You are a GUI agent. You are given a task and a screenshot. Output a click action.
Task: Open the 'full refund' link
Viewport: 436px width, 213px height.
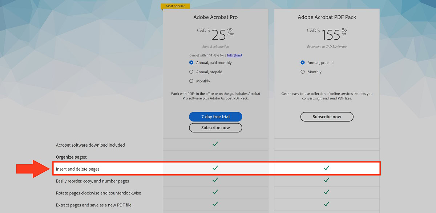click(x=234, y=55)
